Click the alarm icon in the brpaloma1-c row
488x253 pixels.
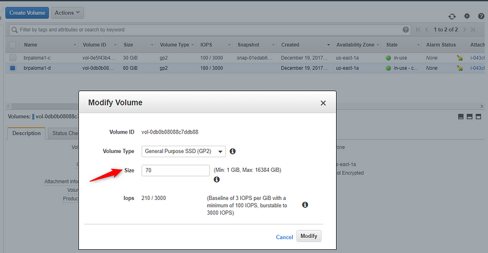(460, 58)
